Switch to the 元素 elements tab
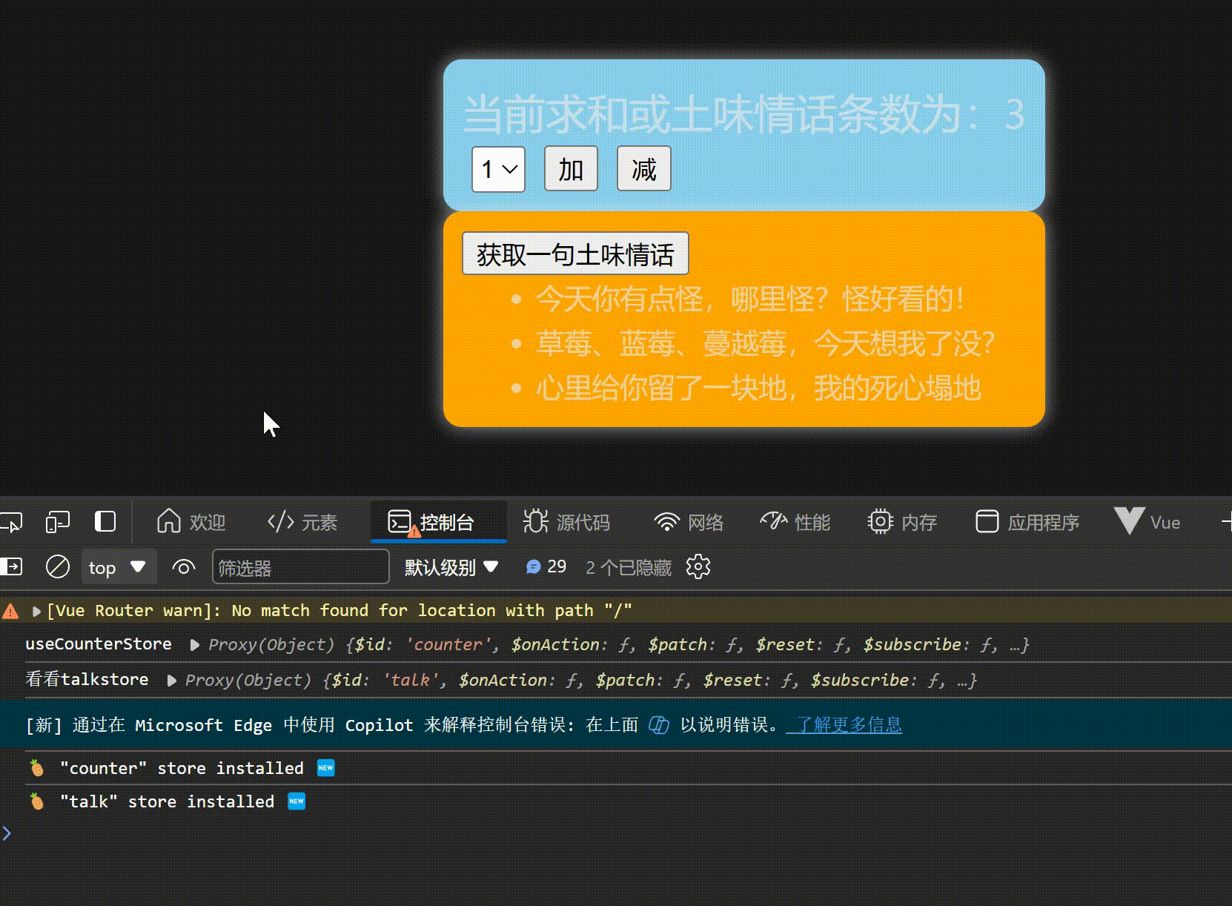 point(302,522)
